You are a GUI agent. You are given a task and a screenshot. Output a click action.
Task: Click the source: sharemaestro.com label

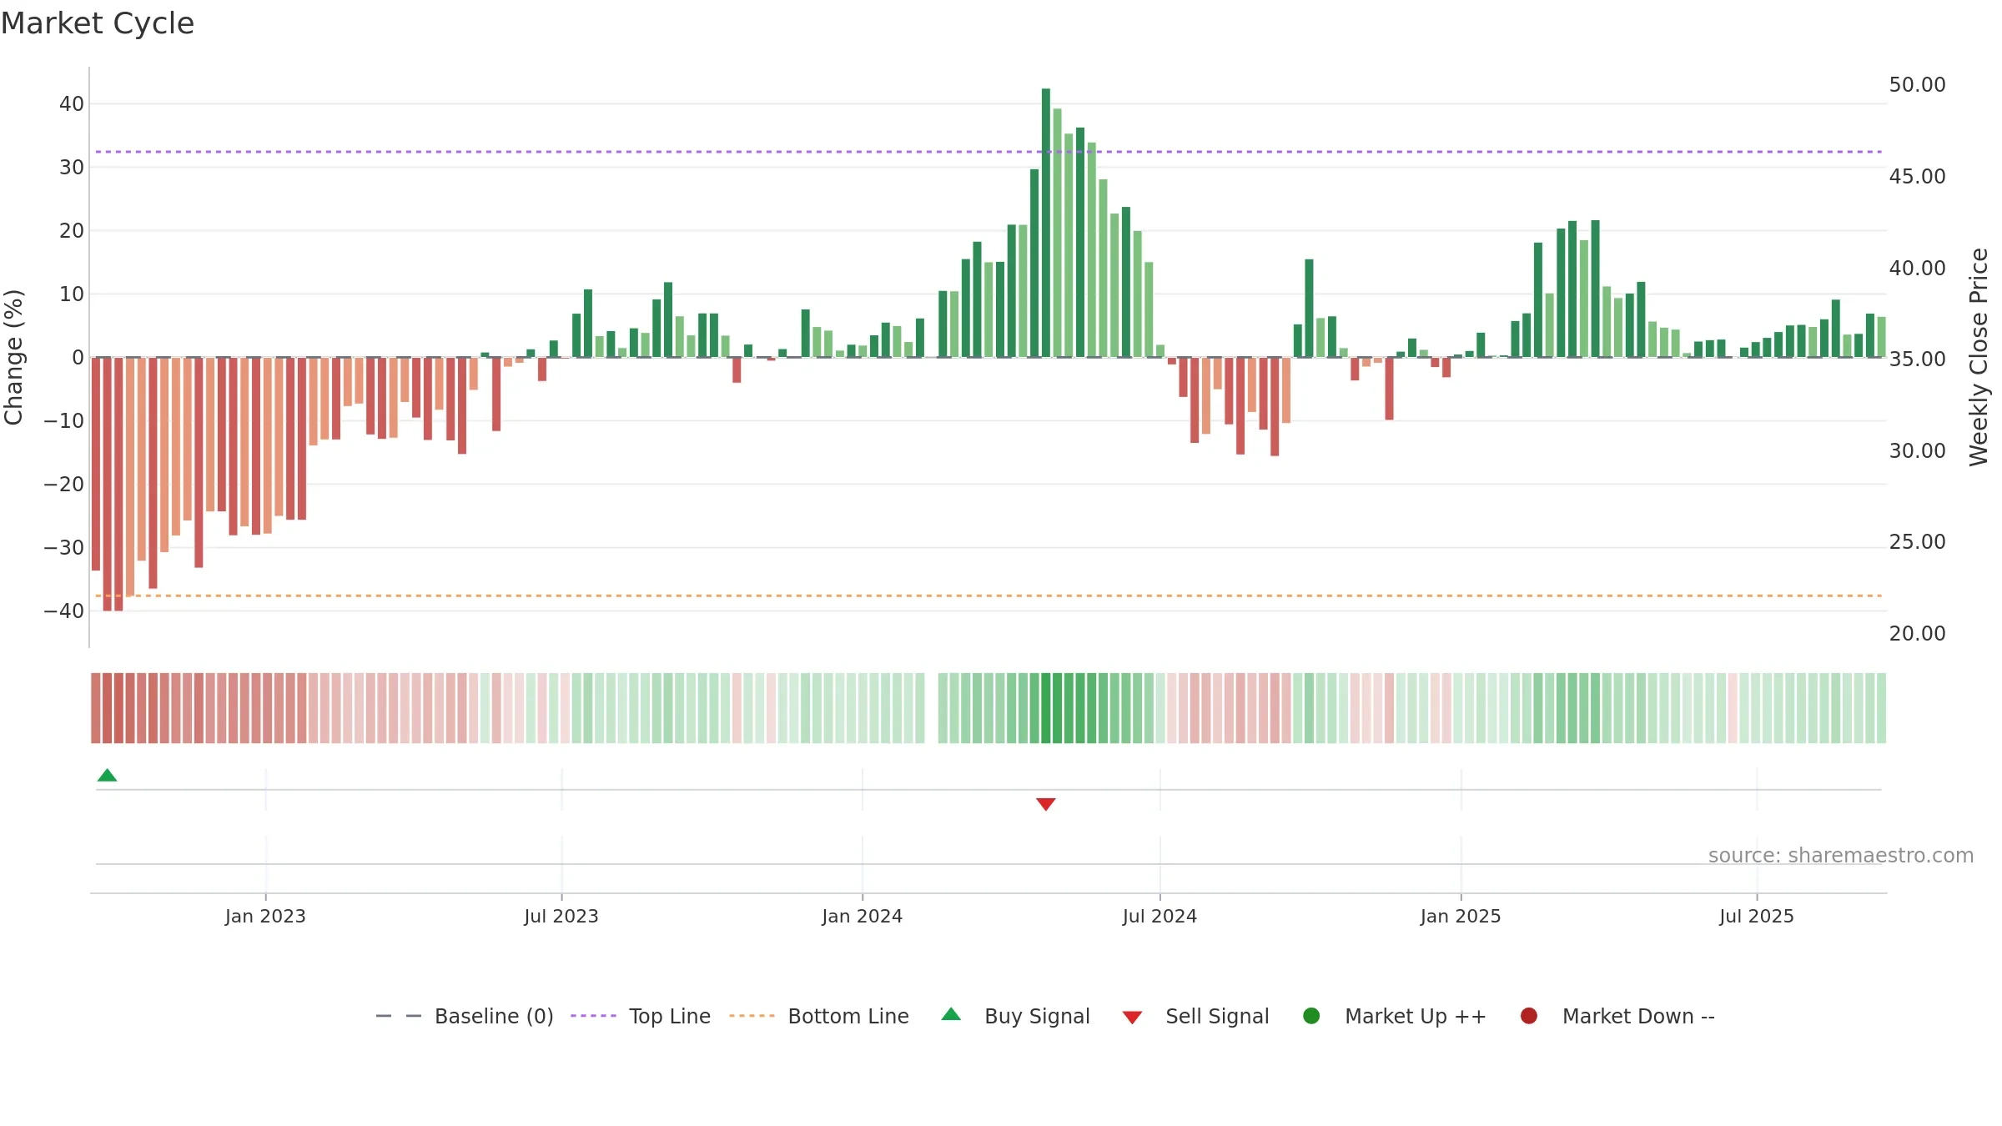[1841, 855]
